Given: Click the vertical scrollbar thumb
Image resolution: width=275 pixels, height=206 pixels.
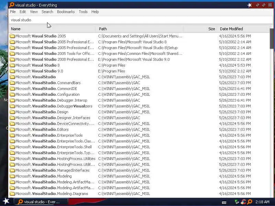Looking at the screenshot, I should 272,38.
